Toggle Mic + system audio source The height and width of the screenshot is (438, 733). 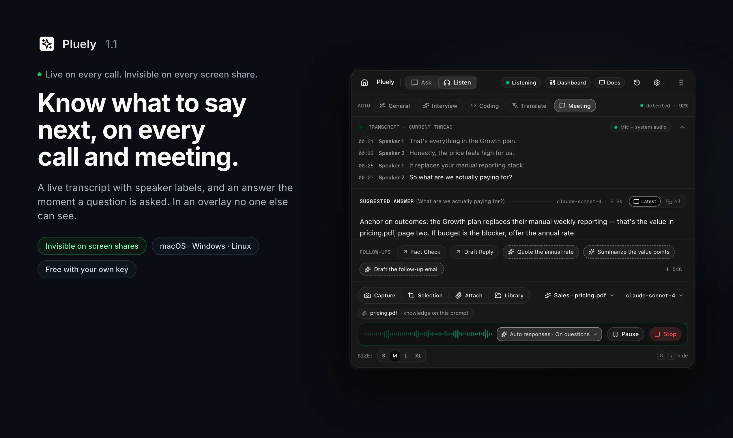640,127
